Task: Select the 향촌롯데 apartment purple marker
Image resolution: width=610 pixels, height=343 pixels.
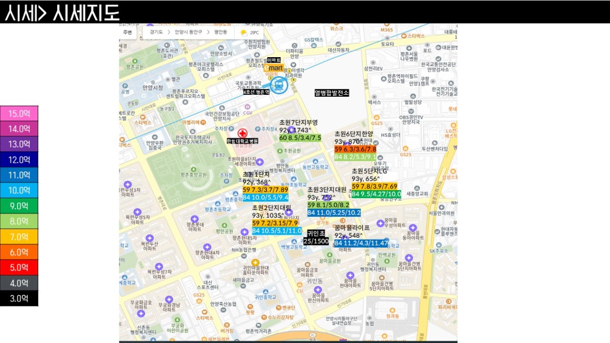Action: click(195, 220)
